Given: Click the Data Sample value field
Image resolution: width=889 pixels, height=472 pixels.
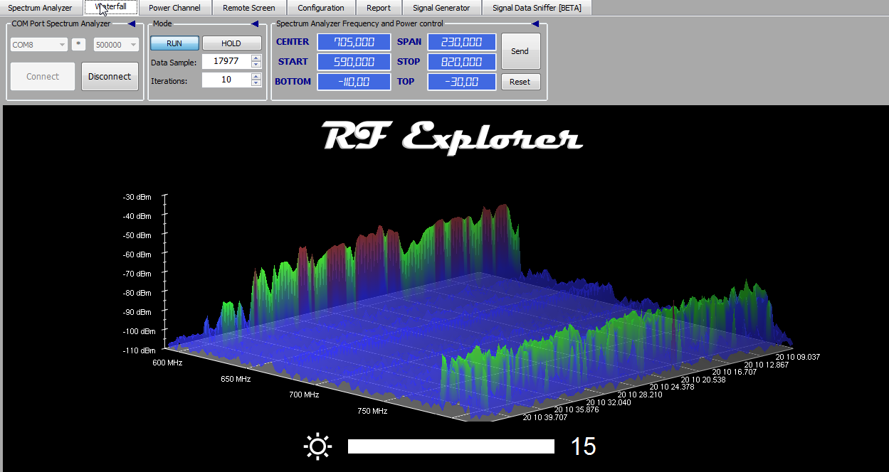Looking at the screenshot, I should (x=226, y=62).
